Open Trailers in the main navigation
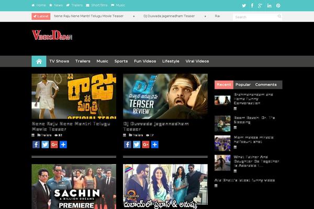This screenshot has height=209, width=314. 83,61
